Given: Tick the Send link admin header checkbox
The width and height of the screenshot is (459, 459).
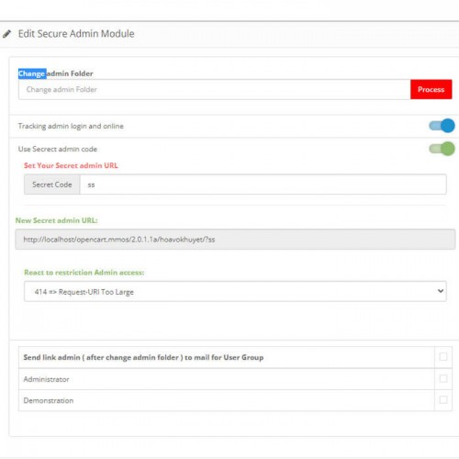Looking at the screenshot, I should point(443,356).
